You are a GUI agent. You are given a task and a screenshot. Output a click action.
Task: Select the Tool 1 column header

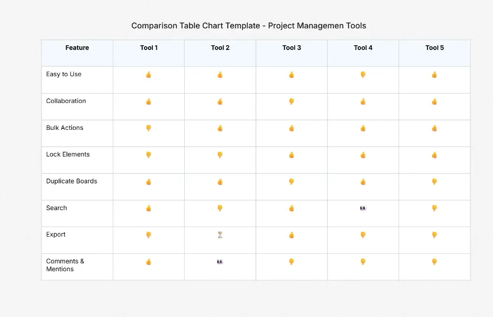pyautogui.click(x=149, y=48)
